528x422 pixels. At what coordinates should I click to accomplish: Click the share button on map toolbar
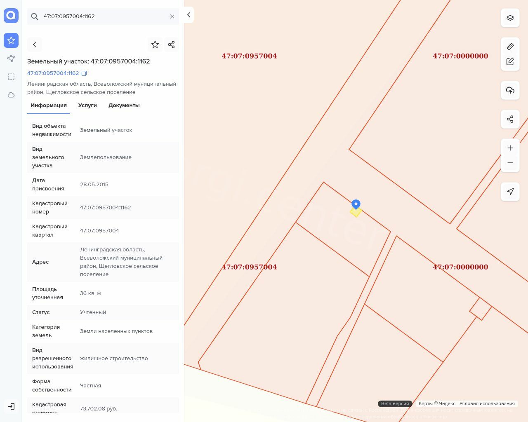coord(510,119)
